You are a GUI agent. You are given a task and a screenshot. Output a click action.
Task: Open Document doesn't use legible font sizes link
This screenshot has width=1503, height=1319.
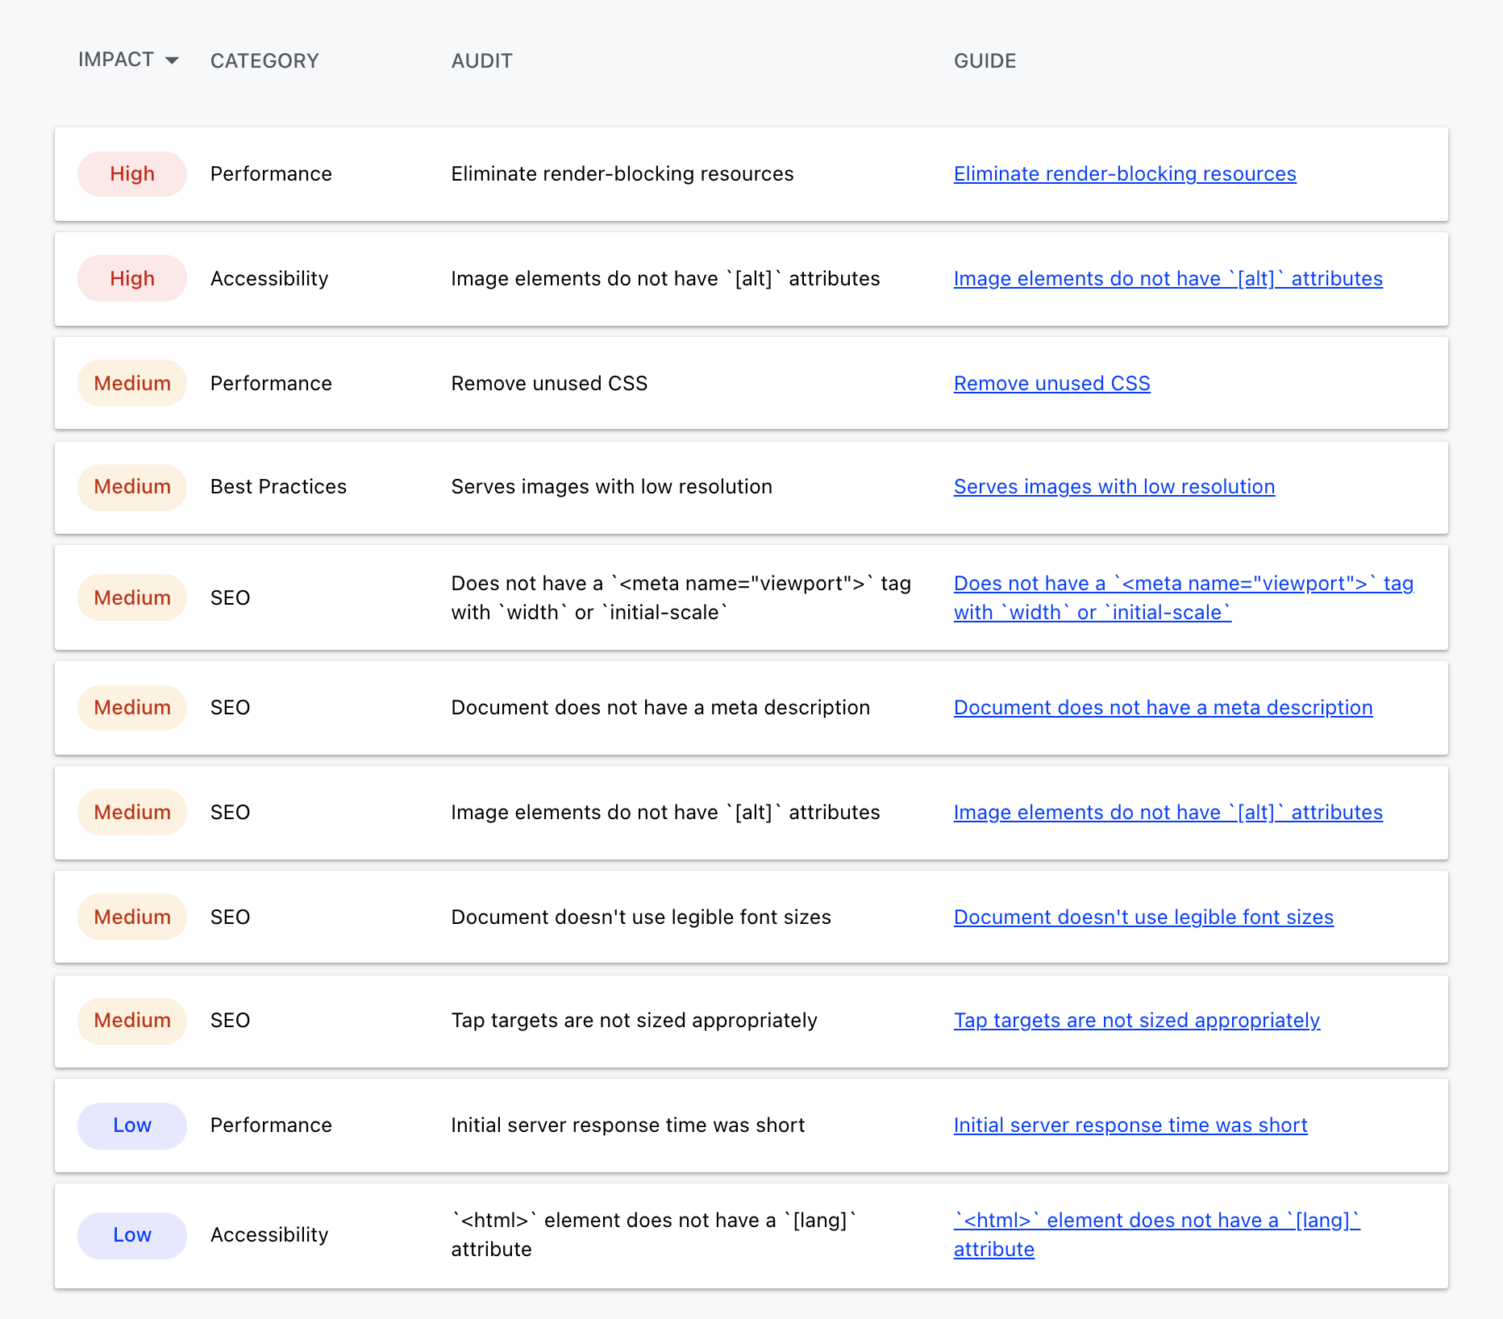[1143, 917]
